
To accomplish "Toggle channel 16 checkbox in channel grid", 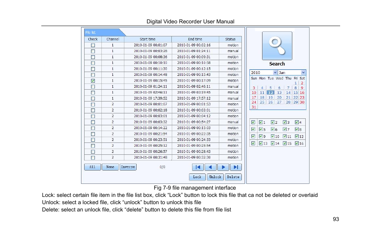I will pyautogui.click(x=297, y=143).
